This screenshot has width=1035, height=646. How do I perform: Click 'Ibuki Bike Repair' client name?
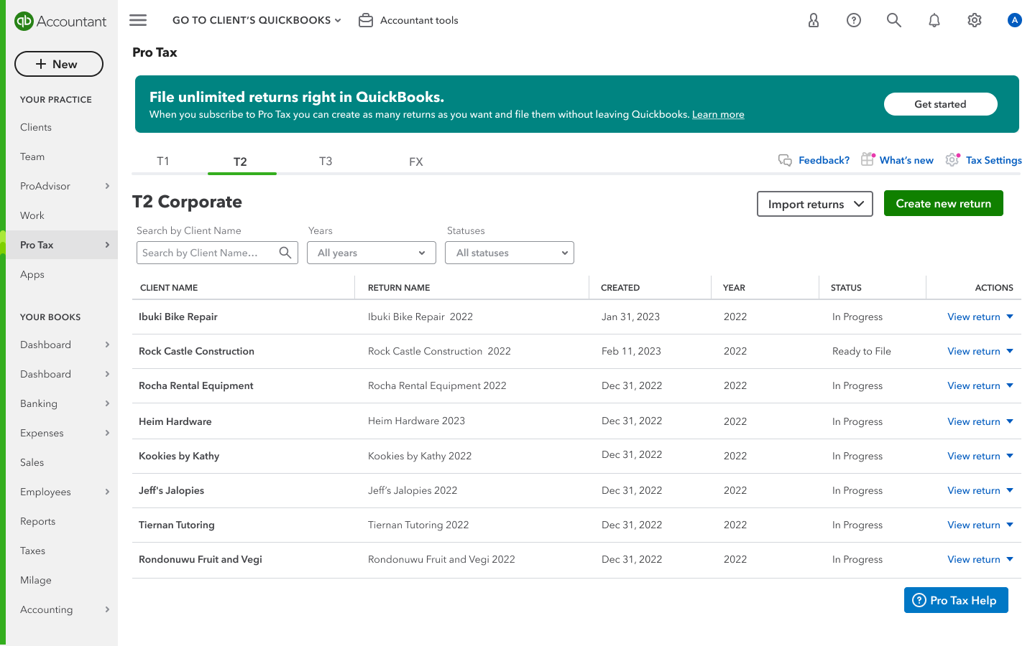tap(178, 317)
